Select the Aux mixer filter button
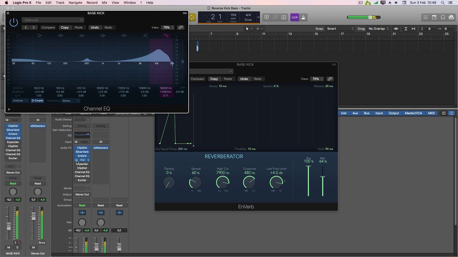Screen dimensions: 458x257 click(x=355, y=113)
